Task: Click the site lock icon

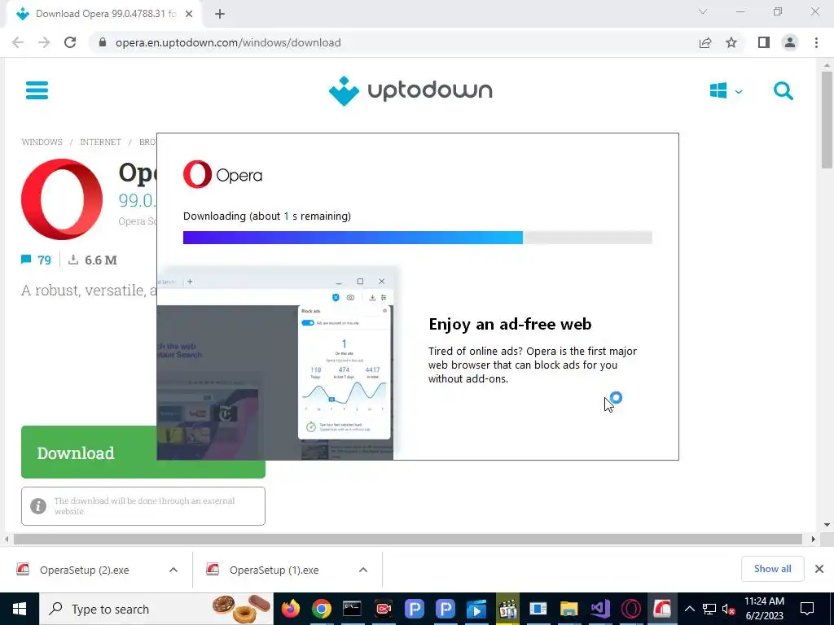Action: point(103,42)
